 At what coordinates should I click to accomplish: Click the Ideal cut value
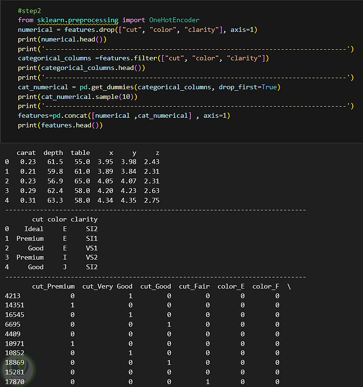[x=34, y=229]
